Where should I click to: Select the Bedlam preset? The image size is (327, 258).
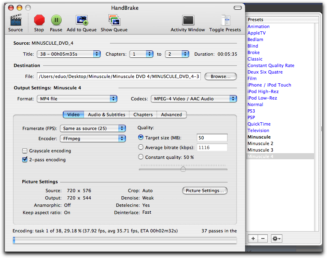(x=280, y=39)
